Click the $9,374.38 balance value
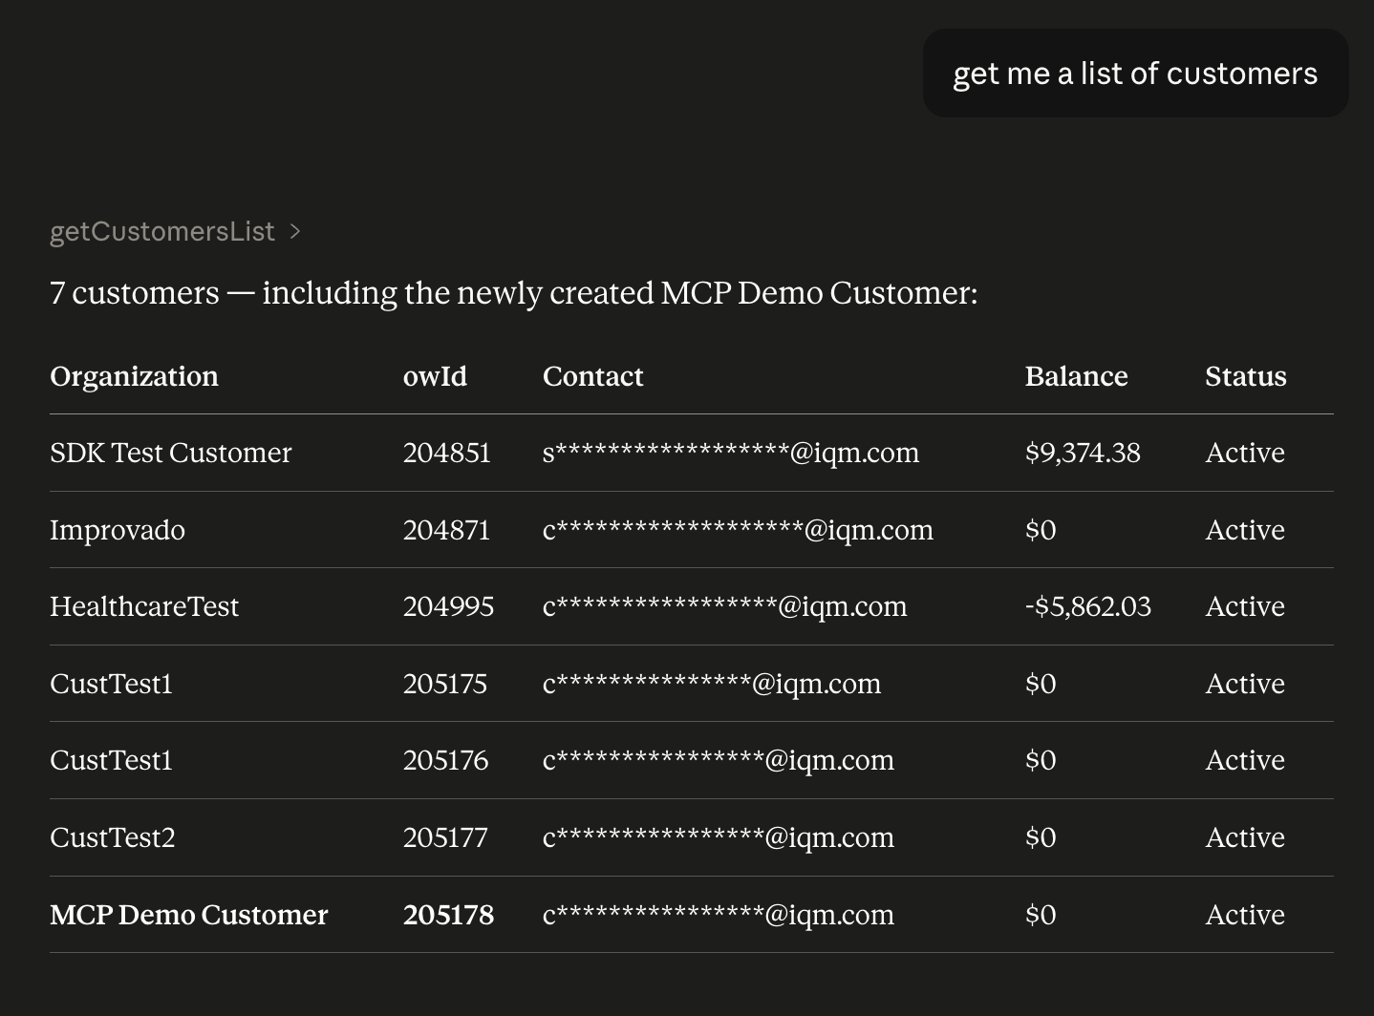The image size is (1374, 1016). click(1083, 453)
